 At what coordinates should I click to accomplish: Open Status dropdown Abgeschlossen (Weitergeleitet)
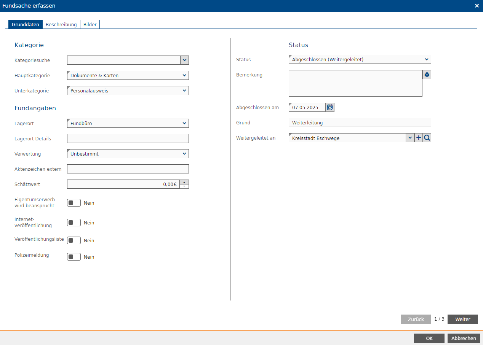pyautogui.click(x=360, y=59)
